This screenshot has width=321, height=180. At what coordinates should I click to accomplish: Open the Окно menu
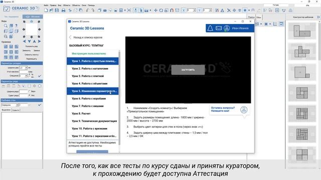[84, 5]
